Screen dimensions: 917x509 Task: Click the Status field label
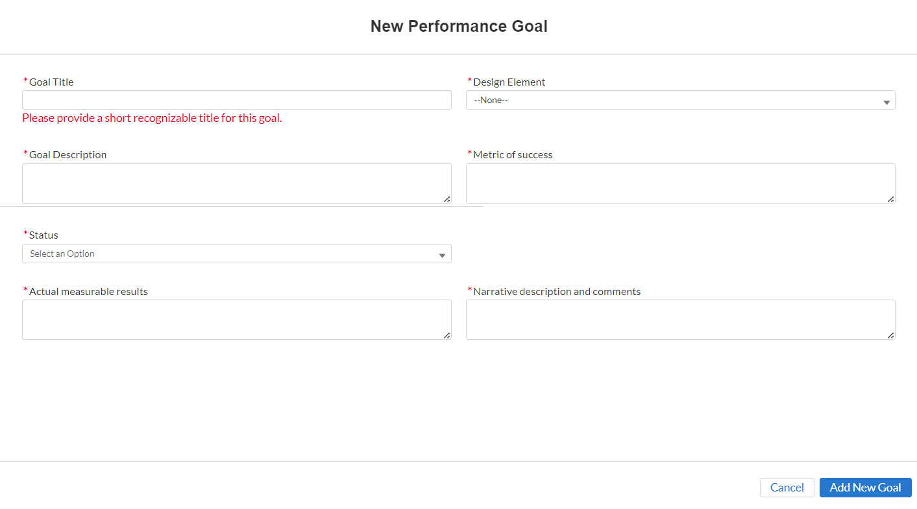coord(43,235)
